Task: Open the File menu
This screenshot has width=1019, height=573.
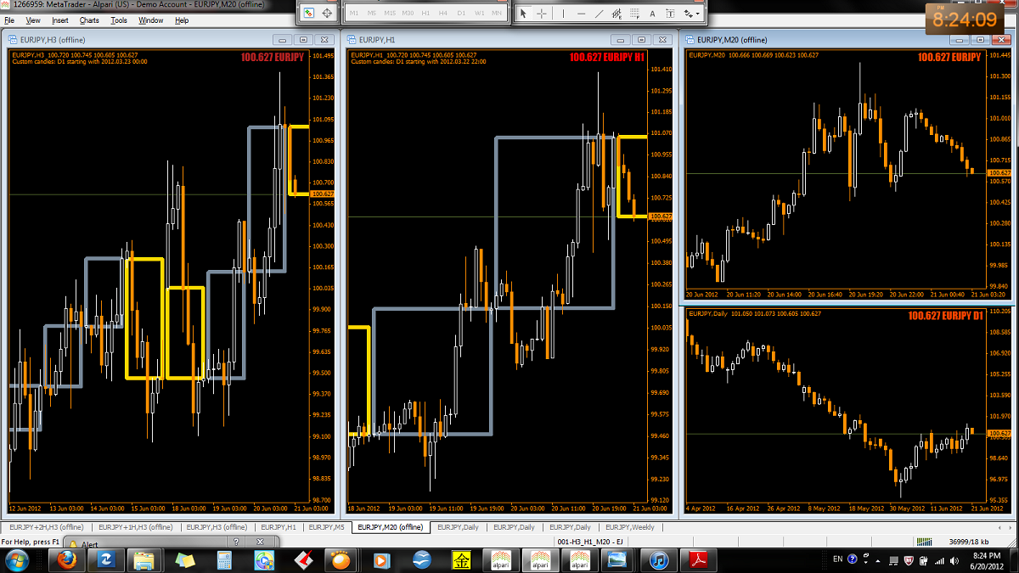Action: tap(10, 20)
